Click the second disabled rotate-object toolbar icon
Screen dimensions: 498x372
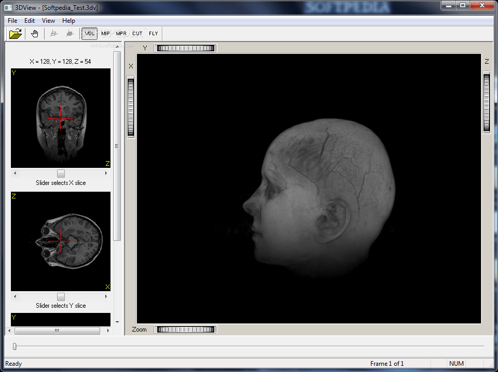70,34
